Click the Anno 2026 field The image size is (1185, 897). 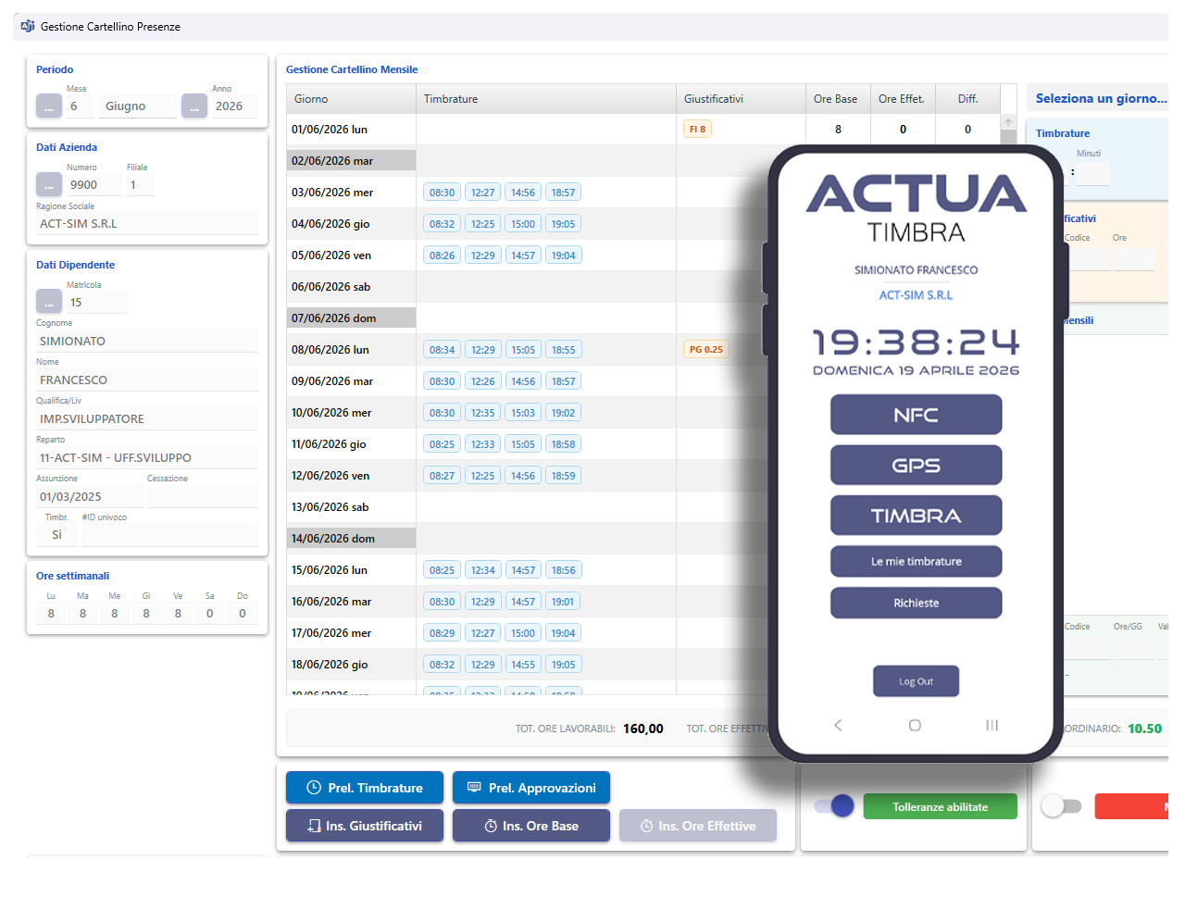pyautogui.click(x=235, y=106)
